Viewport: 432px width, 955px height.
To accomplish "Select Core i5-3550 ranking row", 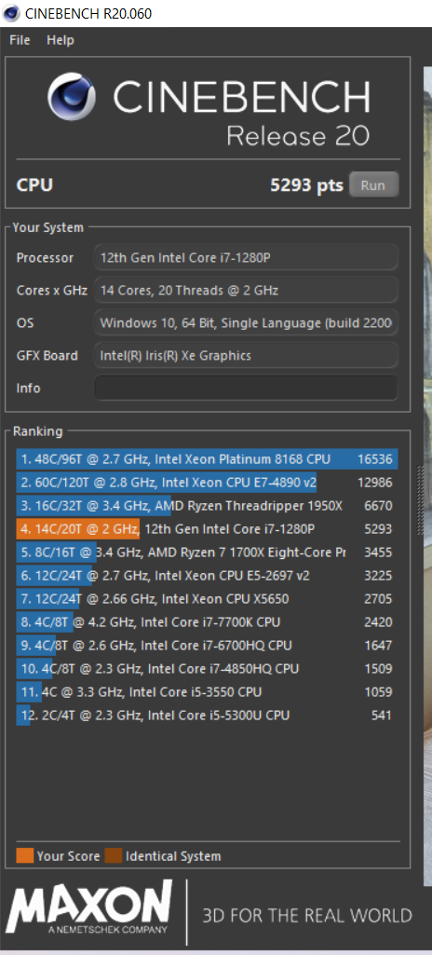I will point(207,692).
